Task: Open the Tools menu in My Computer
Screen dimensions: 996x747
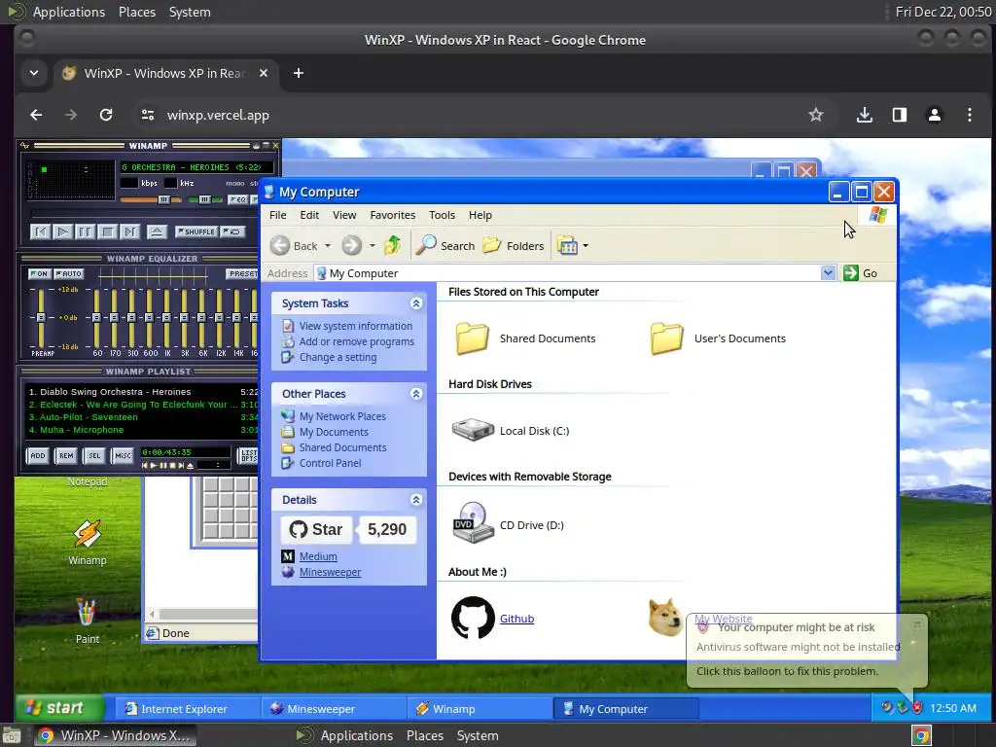Action: (443, 215)
